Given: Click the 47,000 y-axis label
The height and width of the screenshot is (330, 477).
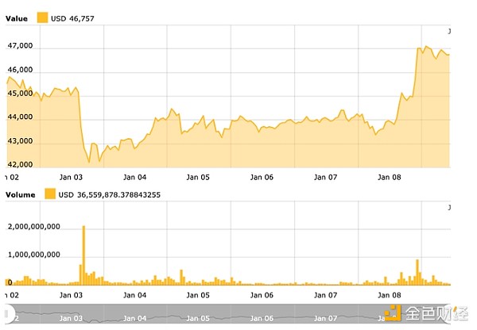Looking at the screenshot, I should click(x=20, y=46).
